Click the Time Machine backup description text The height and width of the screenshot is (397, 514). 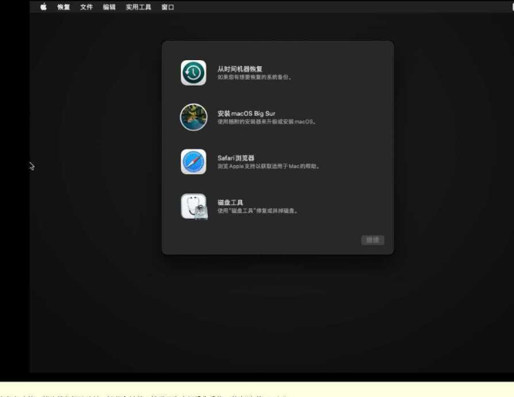coord(254,77)
